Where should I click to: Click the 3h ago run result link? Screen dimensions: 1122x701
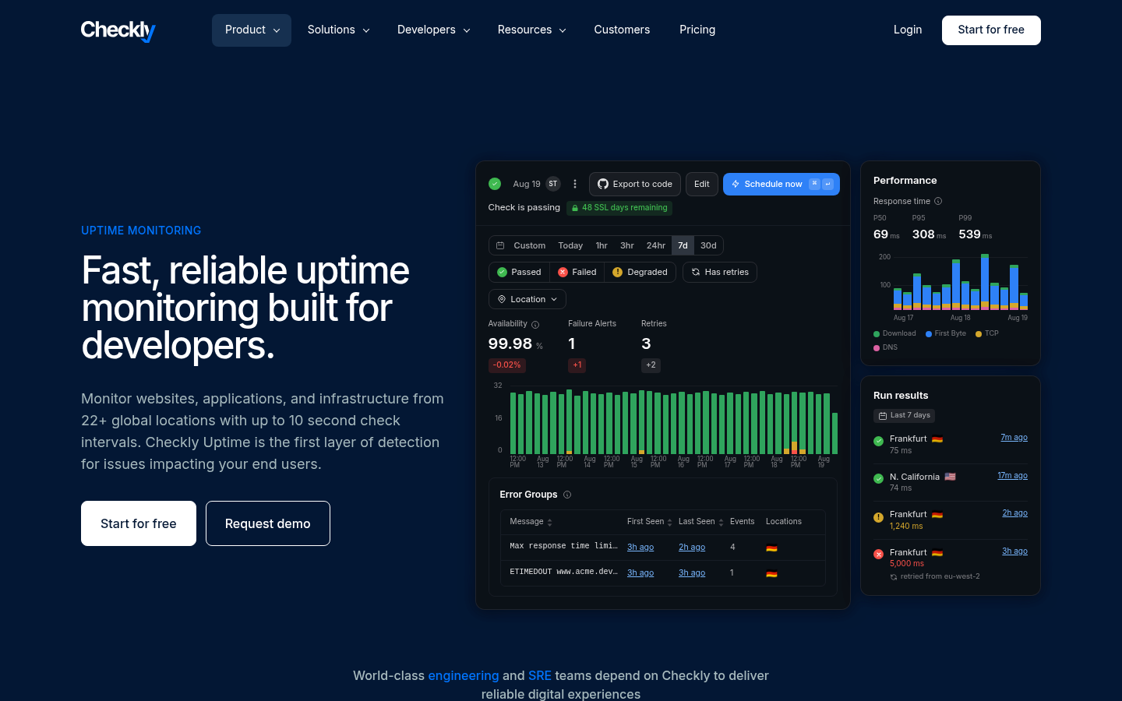click(1014, 551)
